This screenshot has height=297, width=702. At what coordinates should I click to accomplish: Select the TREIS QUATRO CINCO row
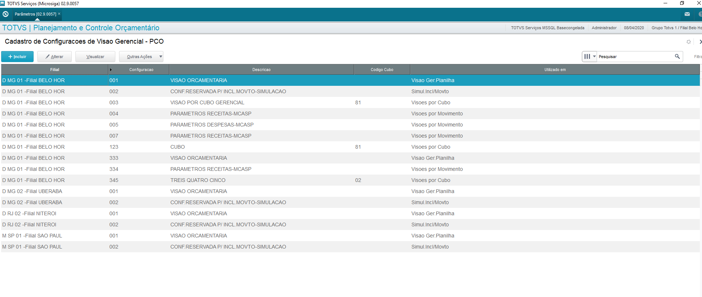coord(350,180)
